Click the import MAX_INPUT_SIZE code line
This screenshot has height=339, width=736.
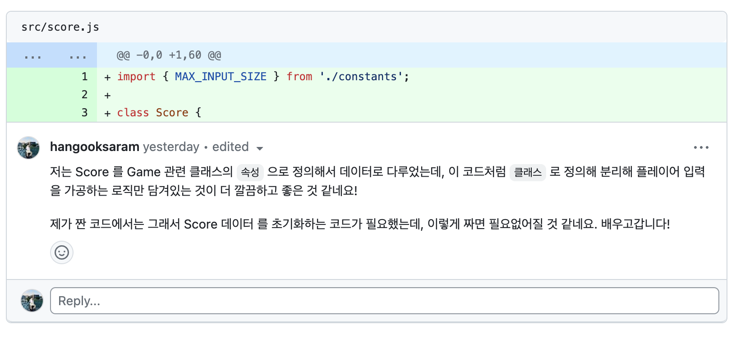click(x=262, y=77)
